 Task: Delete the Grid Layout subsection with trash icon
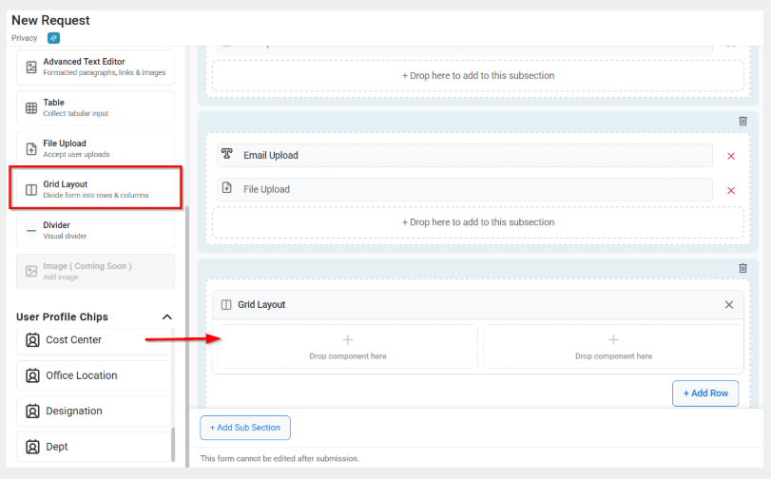[x=742, y=269]
